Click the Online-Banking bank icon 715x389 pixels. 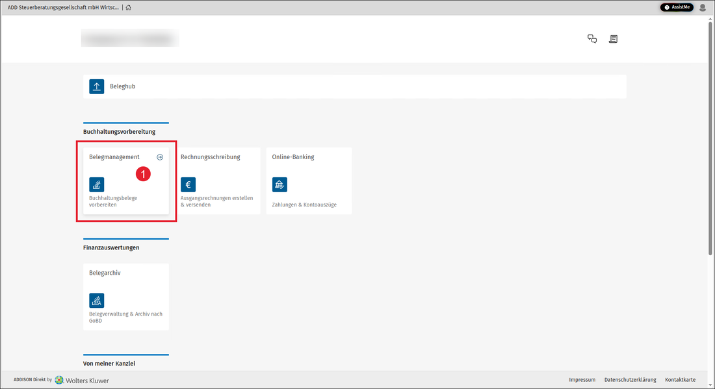pos(279,184)
